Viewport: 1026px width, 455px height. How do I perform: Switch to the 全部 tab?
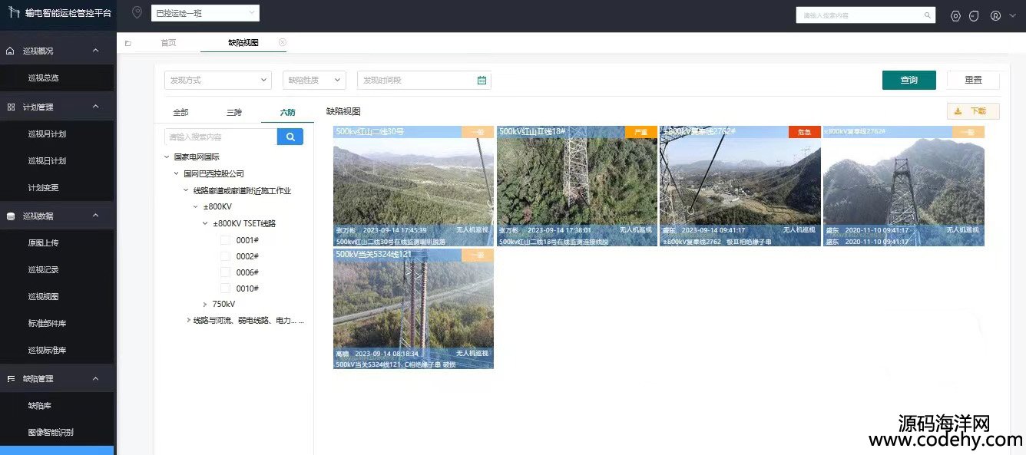pyautogui.click(x=180, y=112)
